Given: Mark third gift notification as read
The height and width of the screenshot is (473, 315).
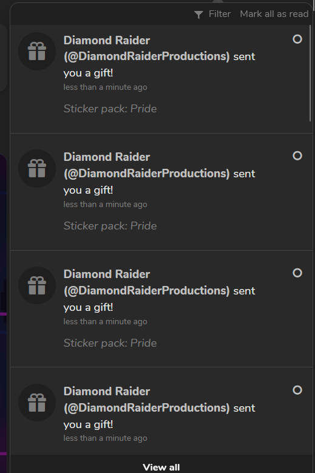Looking at the screenshot, I should click(x=297, y=273).
